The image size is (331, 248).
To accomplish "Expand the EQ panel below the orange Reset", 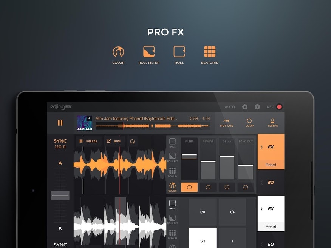I will click(271, 183).
